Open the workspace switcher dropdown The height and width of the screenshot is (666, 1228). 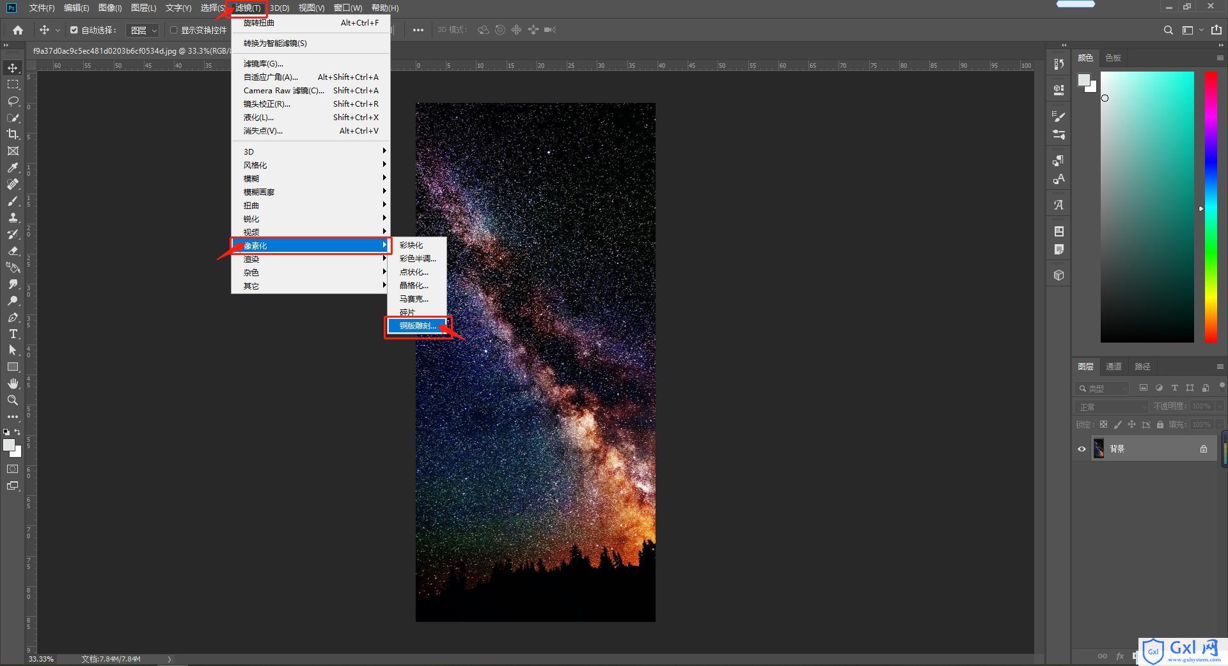coord(1192,30)
